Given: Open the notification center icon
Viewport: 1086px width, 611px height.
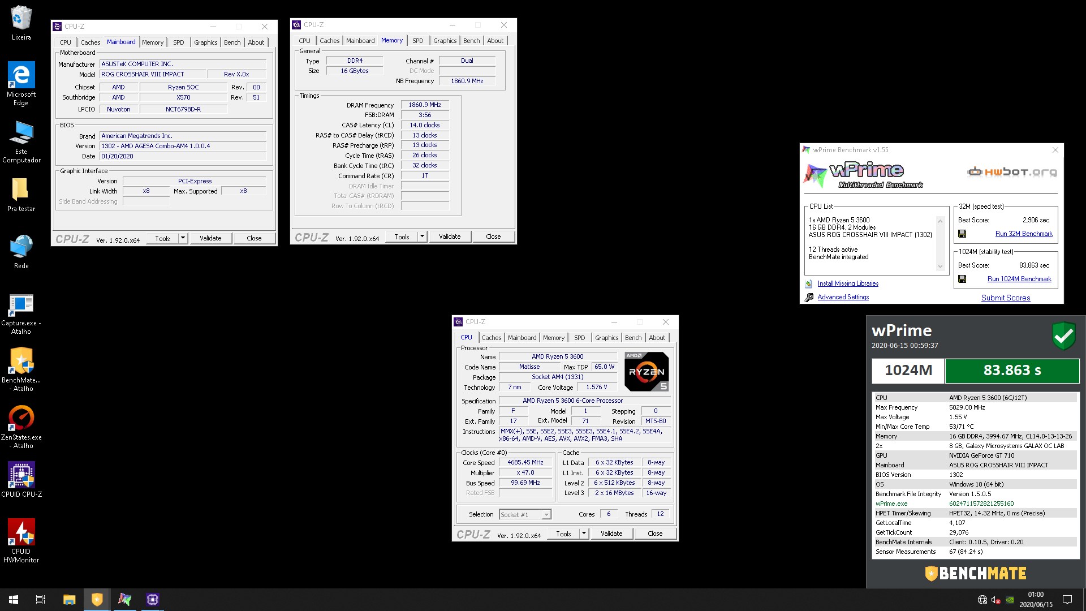Looking at the screenshot, I should pos(1067,600).
